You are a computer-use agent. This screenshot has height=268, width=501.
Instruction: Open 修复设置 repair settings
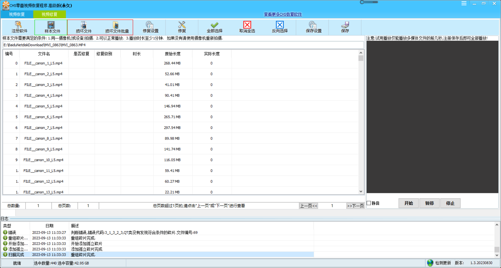[x=150, y=27]
